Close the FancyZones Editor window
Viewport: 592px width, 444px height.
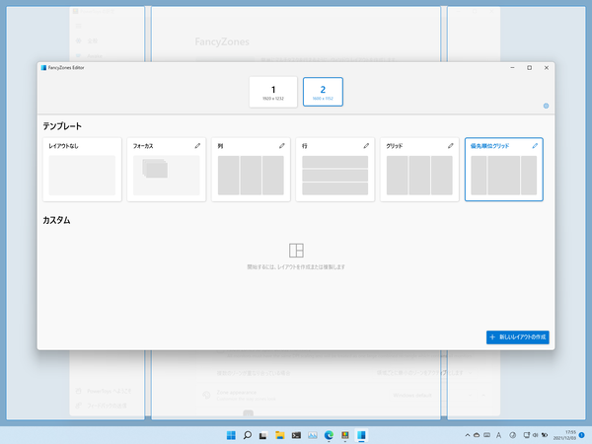click(x=547, y=68)
